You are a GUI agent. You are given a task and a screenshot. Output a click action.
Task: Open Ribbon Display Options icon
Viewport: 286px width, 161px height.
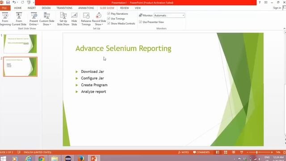[x=266, y=2]
